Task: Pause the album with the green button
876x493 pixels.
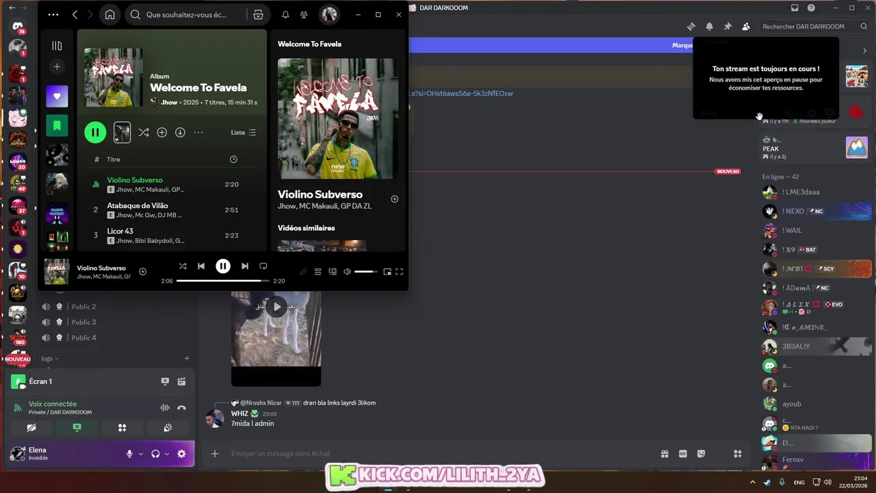Action: (95, 132)
